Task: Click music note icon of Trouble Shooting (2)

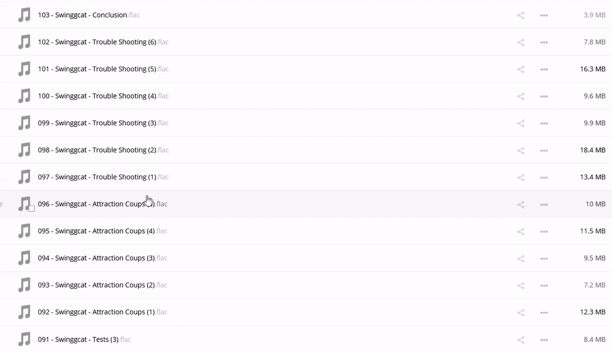Action: (24, 150)
